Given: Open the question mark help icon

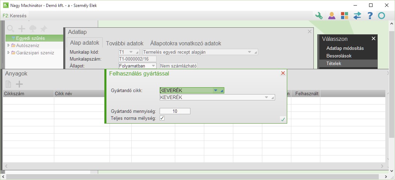Looking at the screenshot, I should point(369,16).
